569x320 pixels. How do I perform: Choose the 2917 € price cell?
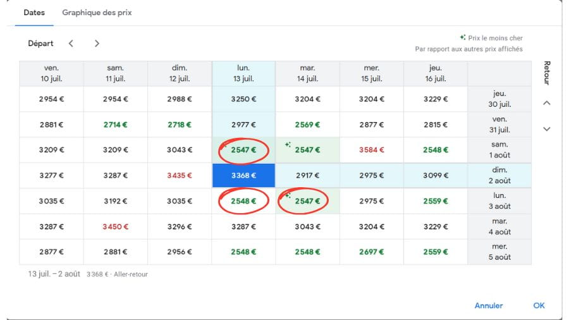pos(307,176)
